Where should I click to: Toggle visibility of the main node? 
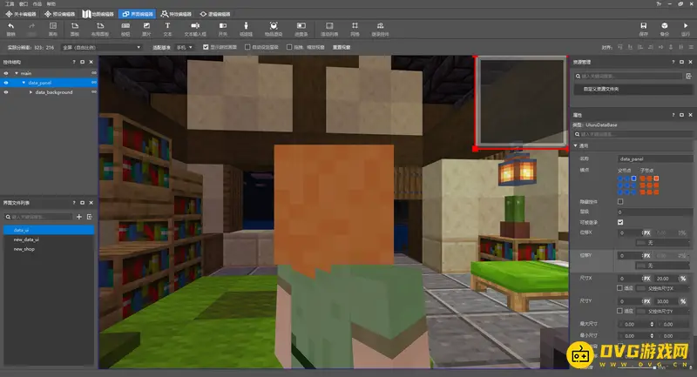(6, 73)
